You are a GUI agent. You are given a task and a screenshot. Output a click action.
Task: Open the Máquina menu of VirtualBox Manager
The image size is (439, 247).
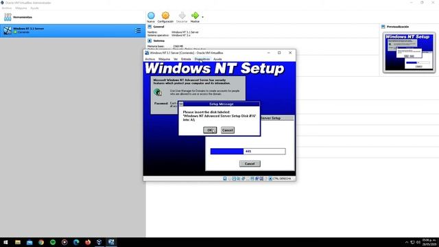[21, 8]
